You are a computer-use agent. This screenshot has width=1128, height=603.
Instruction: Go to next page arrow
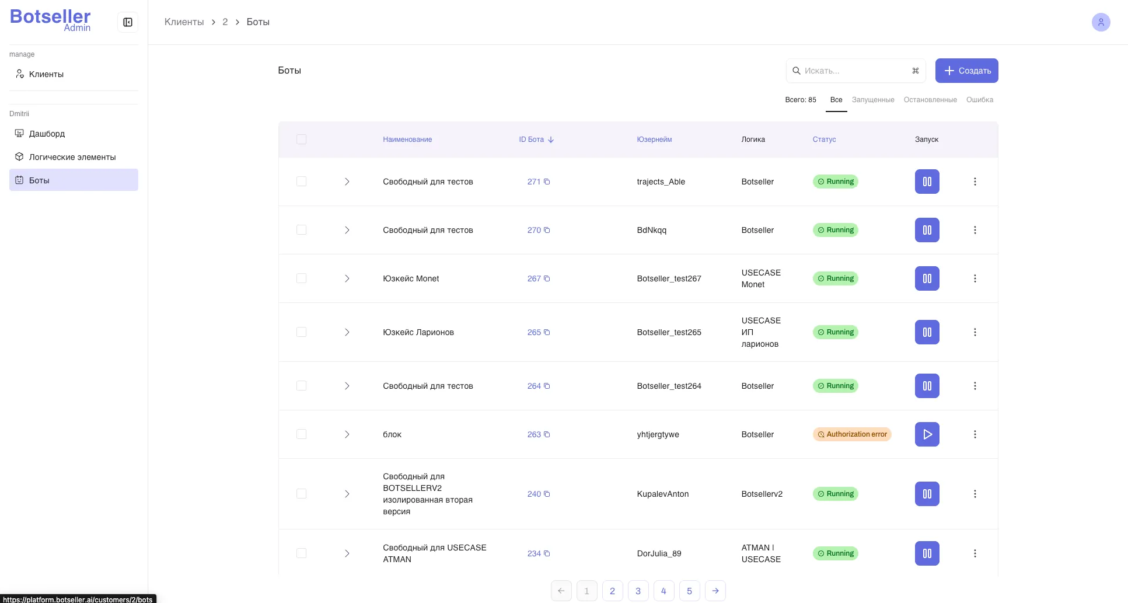pos(715,591)
